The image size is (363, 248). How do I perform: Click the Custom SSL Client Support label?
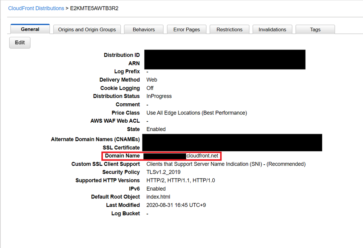(x=106, y=164)
